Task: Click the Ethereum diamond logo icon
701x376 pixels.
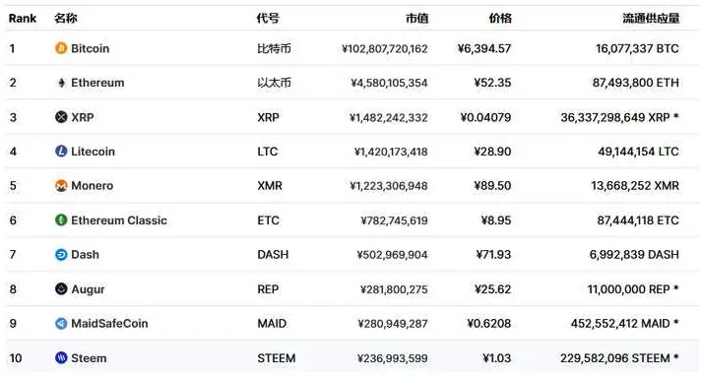Action: (x=61, y=83)
